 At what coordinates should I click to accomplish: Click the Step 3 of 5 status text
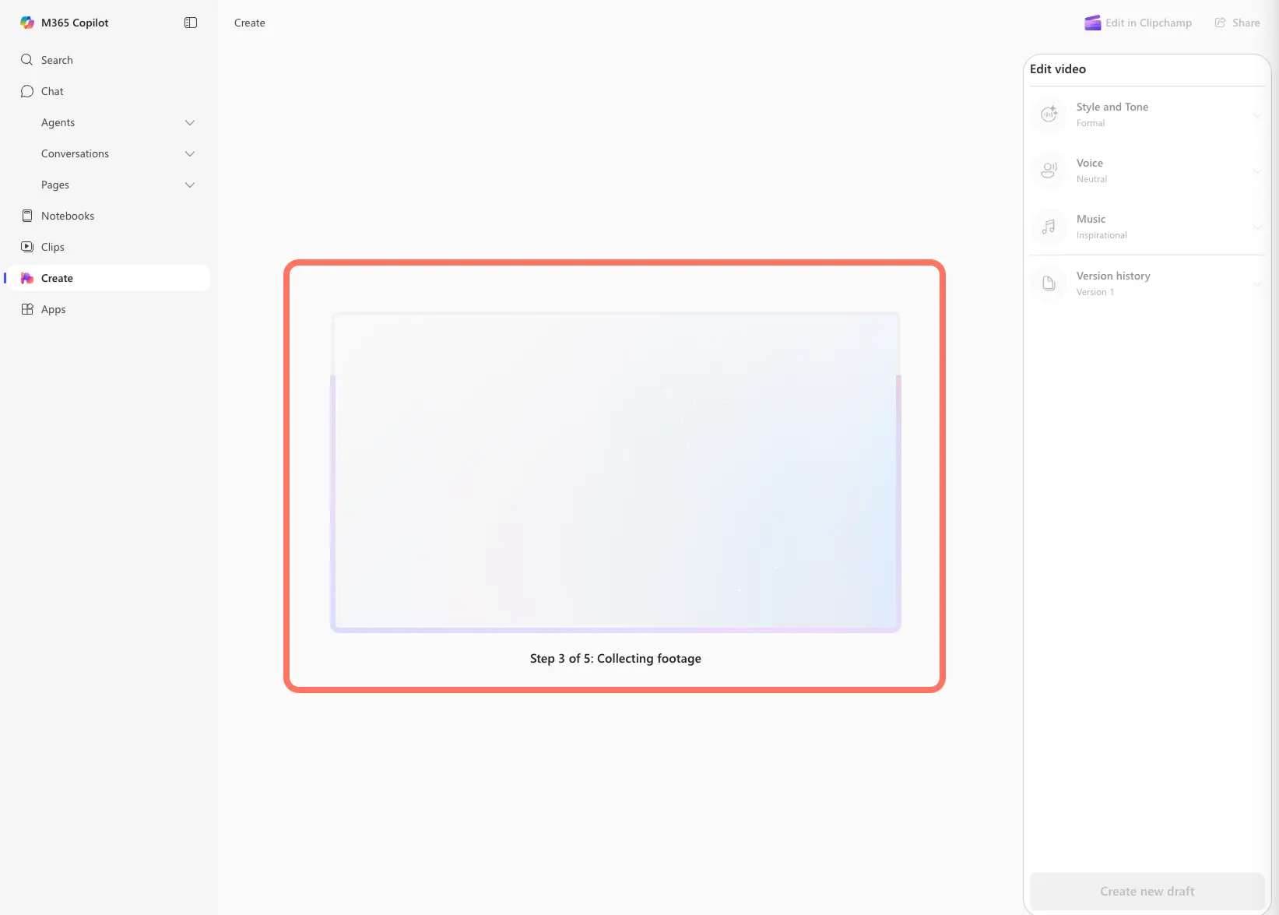(616, 658)
